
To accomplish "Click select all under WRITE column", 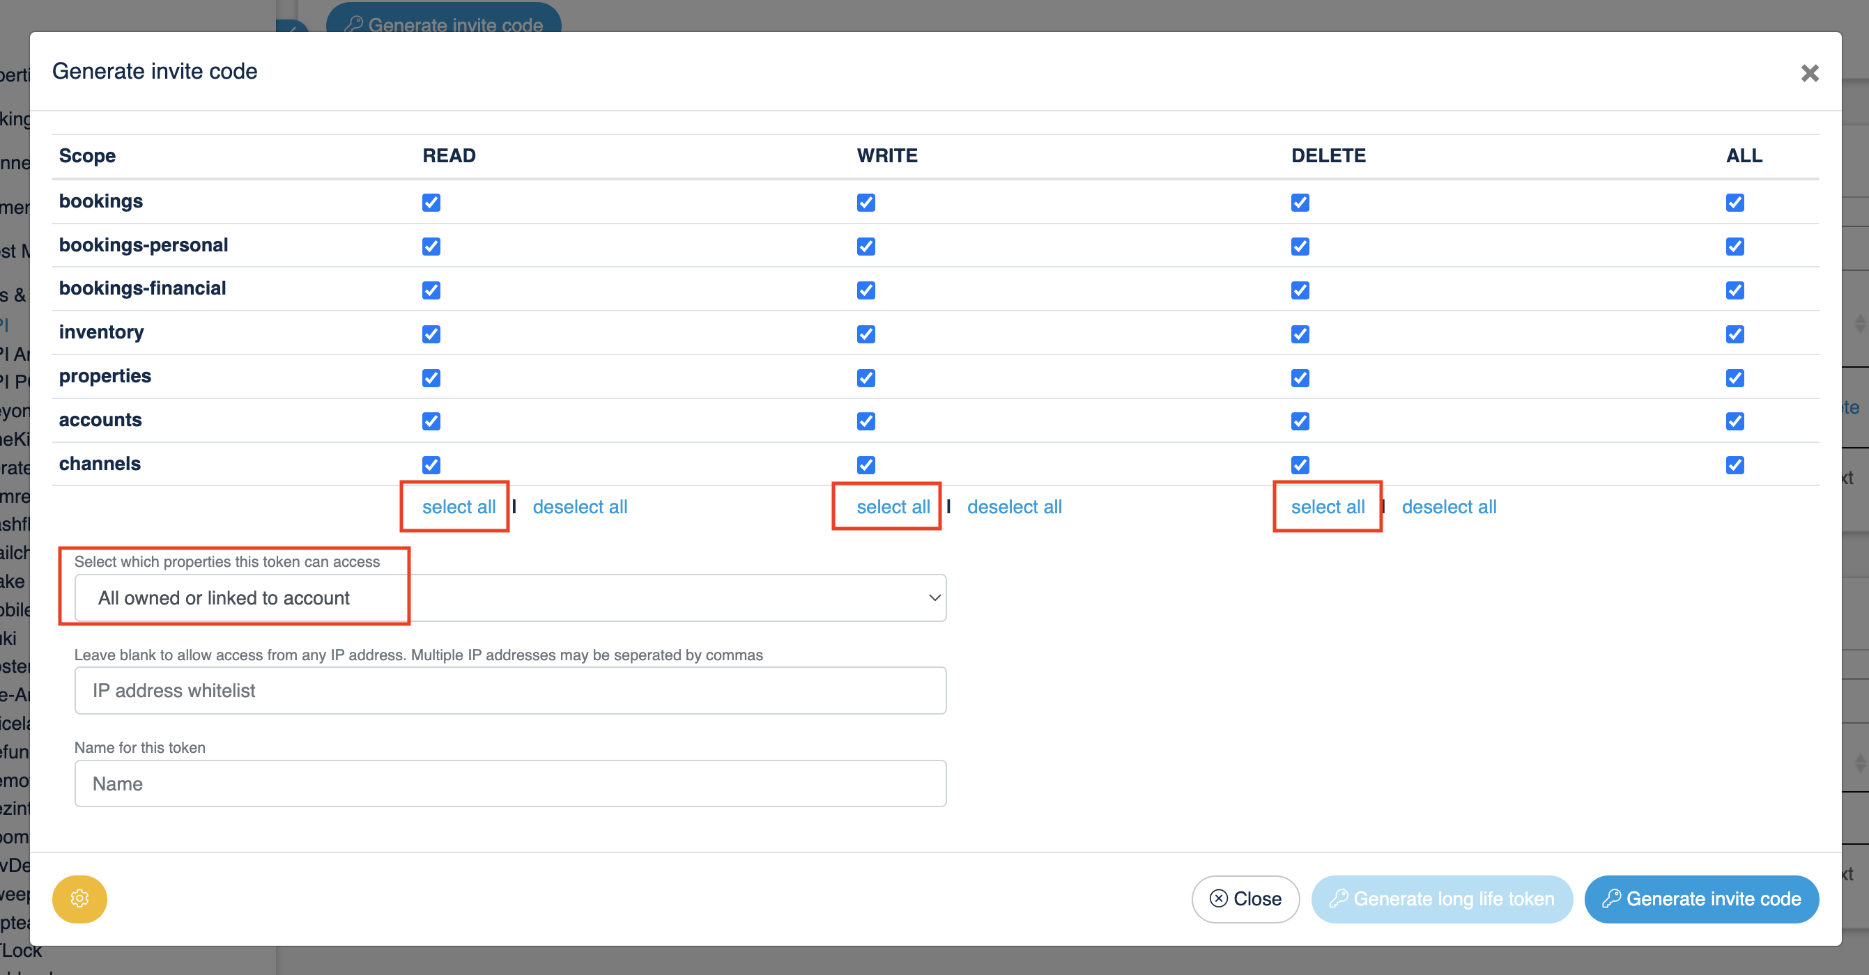I will tap(893, 507).
